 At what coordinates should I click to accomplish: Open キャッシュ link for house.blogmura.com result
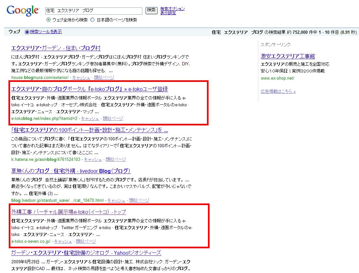click(81, 78)
